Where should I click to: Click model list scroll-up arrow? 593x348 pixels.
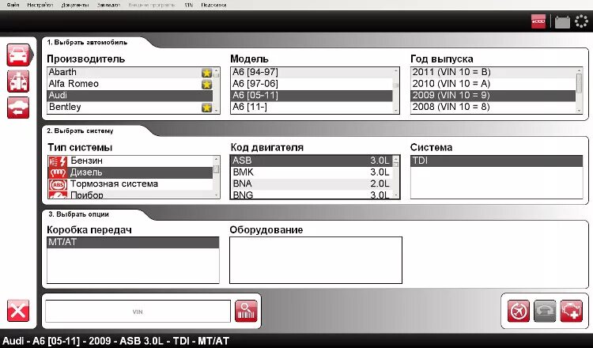[396, 70]
